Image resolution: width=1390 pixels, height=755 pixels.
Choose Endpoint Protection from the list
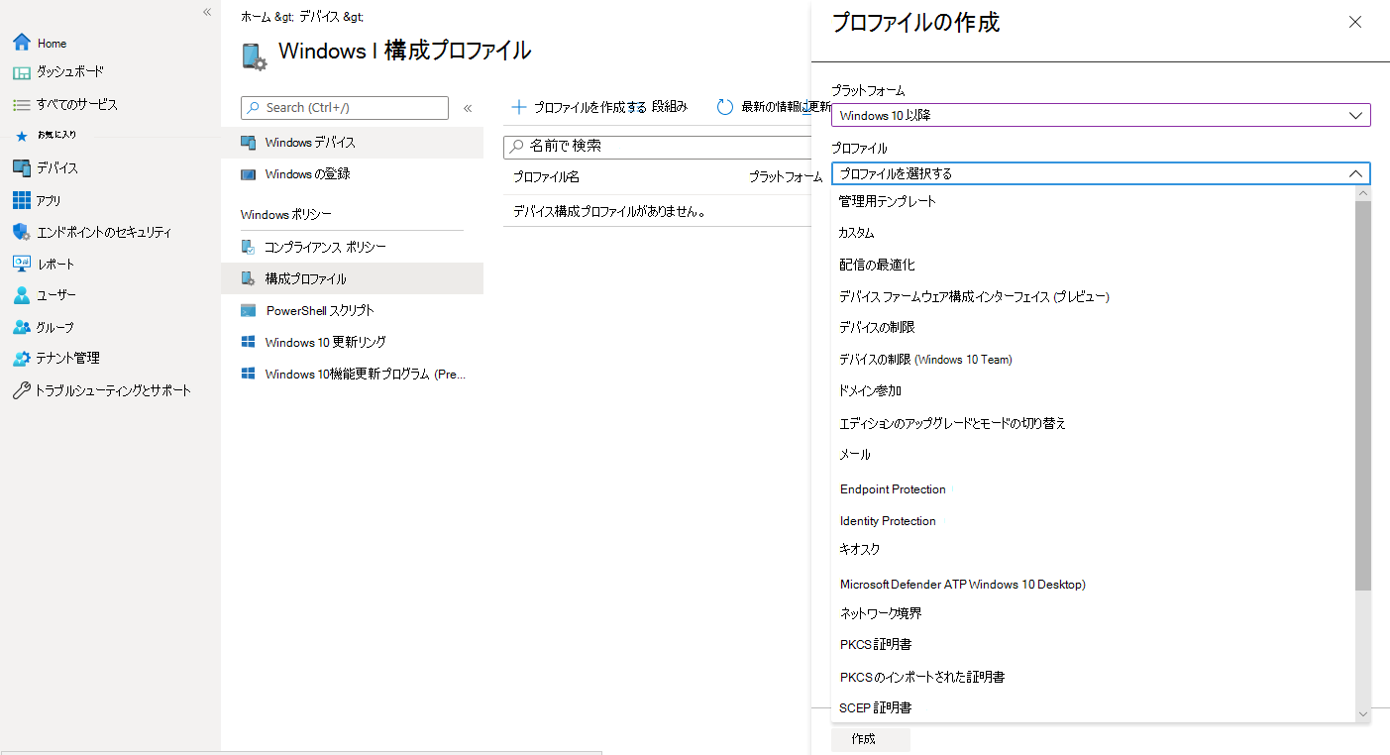(x=893, y=488)
